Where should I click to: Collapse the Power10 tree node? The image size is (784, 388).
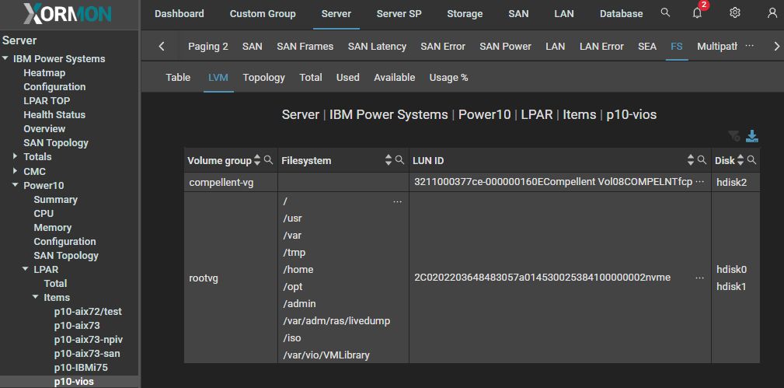[x=16, y=185]
